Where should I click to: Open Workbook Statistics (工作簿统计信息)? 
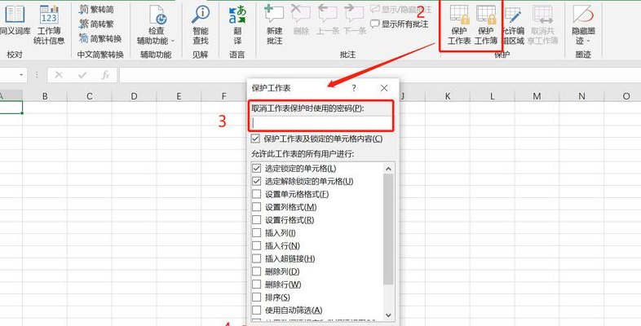coord(49,24)
